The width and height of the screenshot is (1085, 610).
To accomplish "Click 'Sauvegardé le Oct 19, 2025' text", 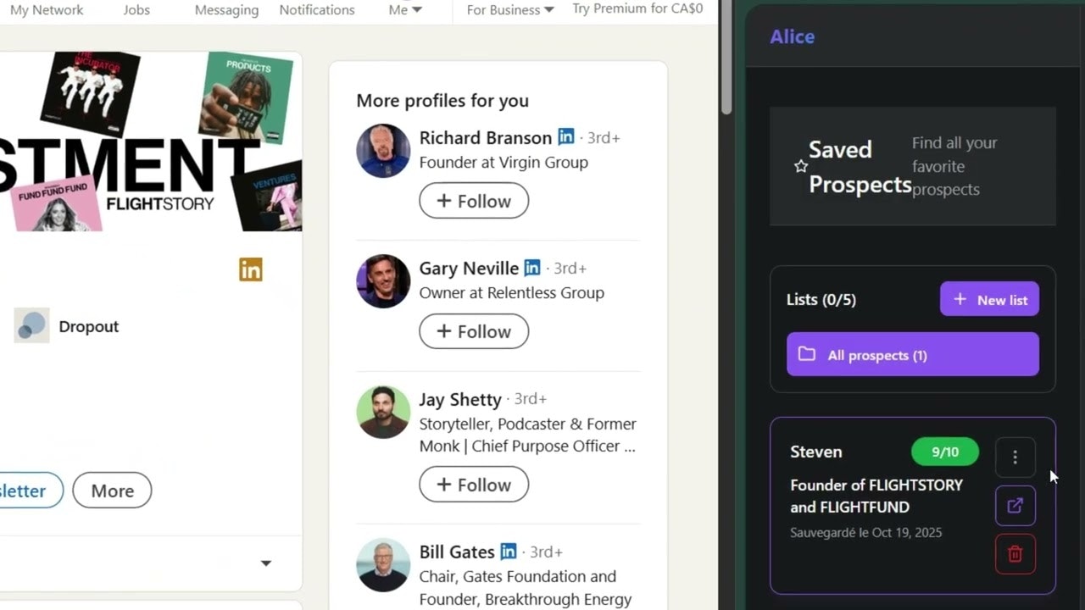I will [x=866, y=533].
